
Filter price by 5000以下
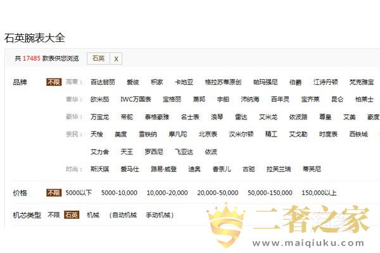[79, 193]
